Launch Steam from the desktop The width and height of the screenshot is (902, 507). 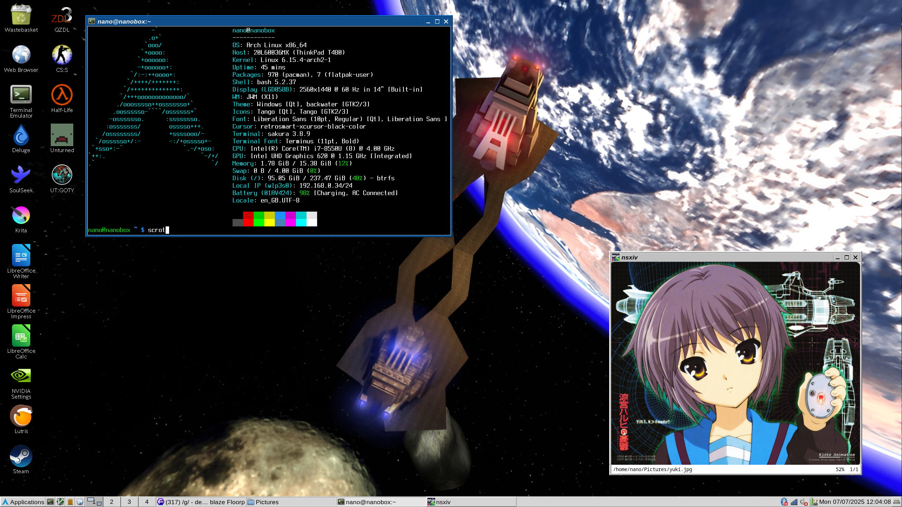pyautogui.click(x=21, y=459)
